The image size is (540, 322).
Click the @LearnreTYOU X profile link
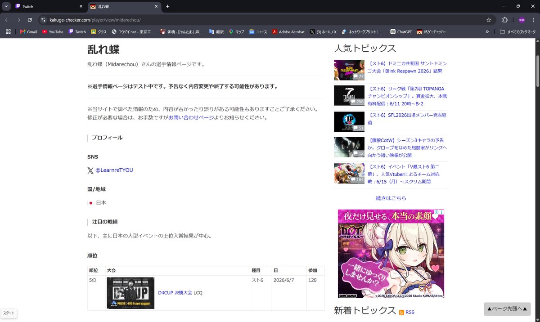(x=114, y=170)
